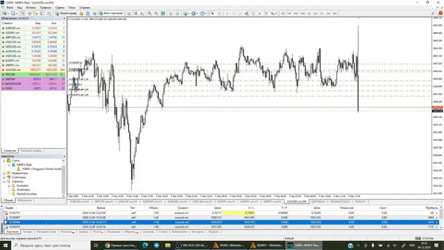The width and height of the screenshot is (444, 250).
Task: Select the text 'A' drawing tool
Action: [259, 13]
